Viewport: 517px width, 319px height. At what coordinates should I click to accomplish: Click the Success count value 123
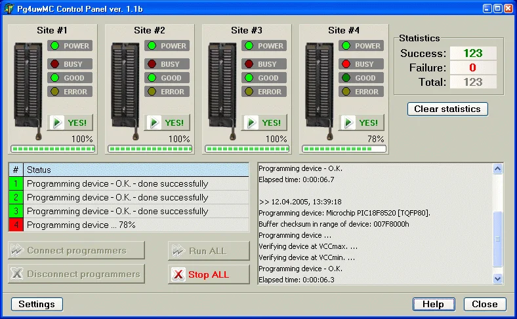point(473,53)
